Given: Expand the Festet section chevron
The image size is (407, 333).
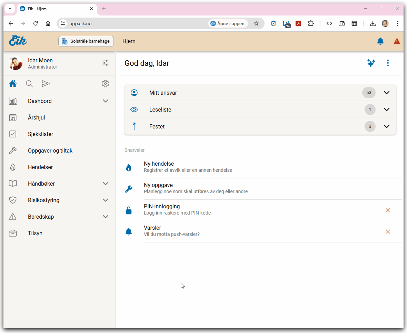Looking at the screenshot, I should 387,126.
